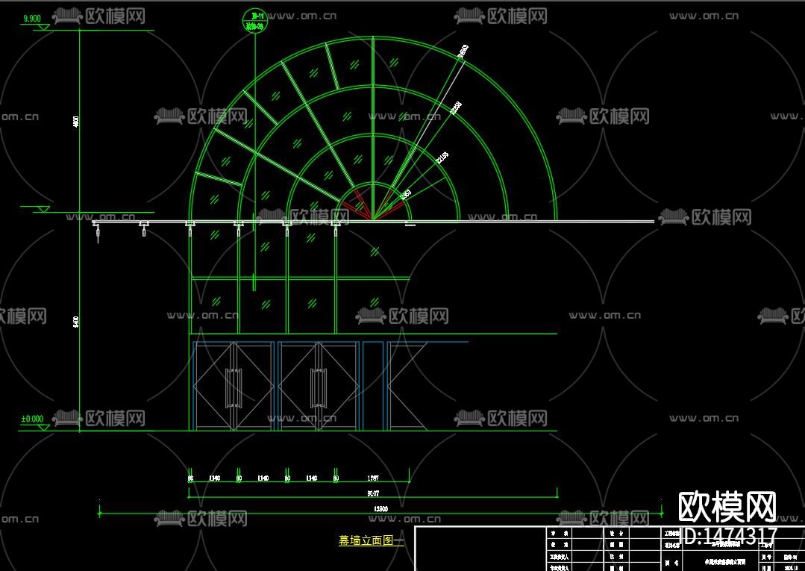Select the 13900 overall dimension text
The height and width of the screenshot is (571, 805).
click(x=381, y=509)
